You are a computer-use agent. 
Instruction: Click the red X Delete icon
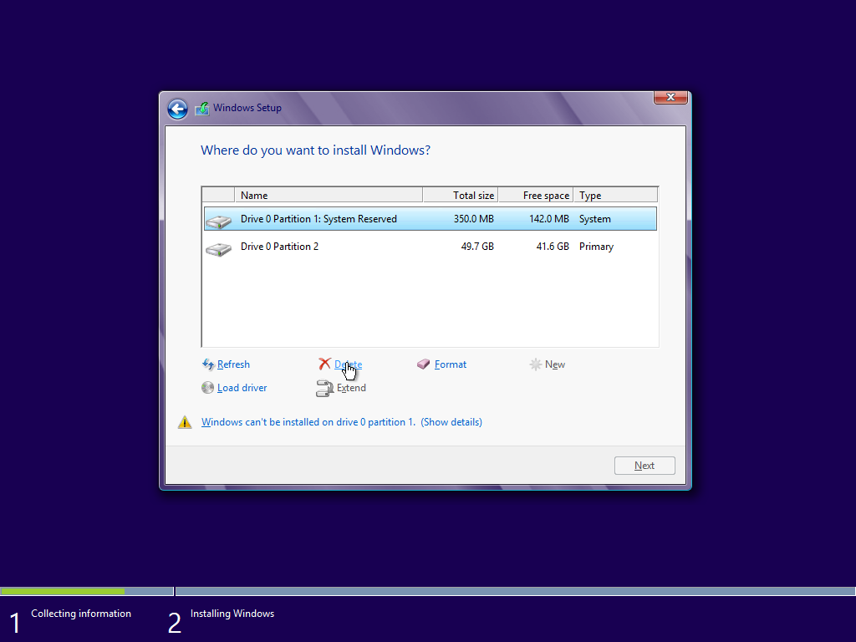[x=325, y=364]
